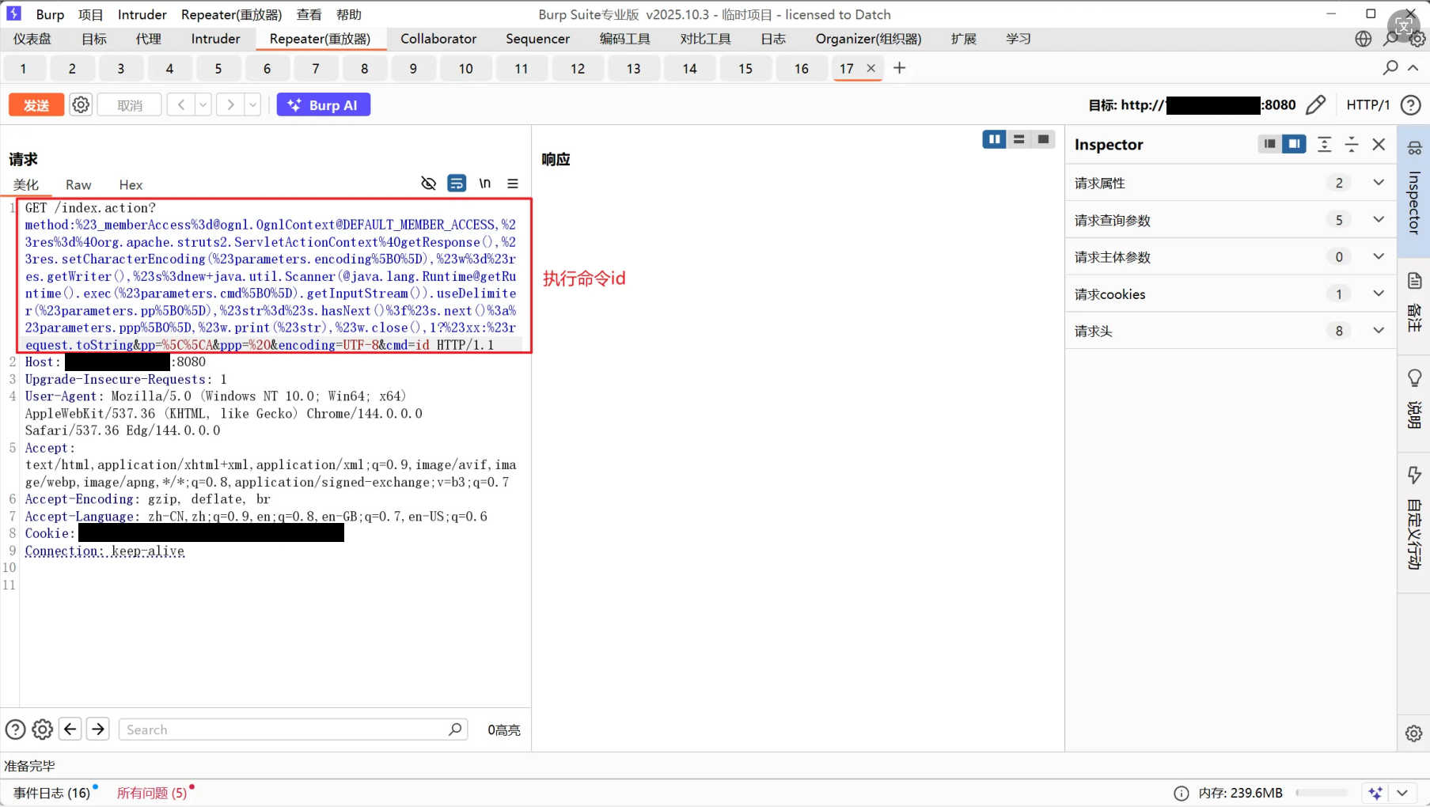This screenshot has width=1430, height=807.
Task: Close Repeater tab 17
Action: coord(871,68)
